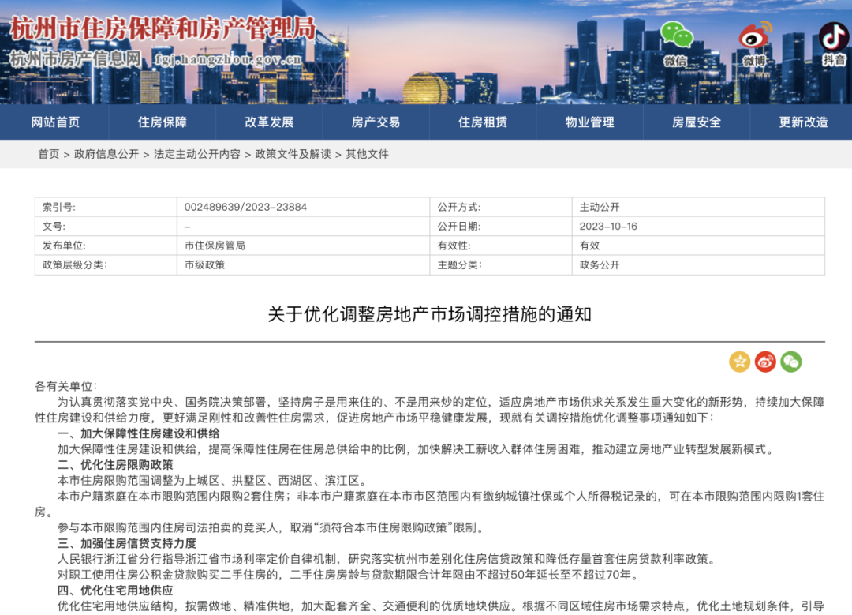The height and width of the screenshot is (615, 852).
Task: Select index number 002489639/2023-23884
Action: pyautogui.click(x=245, y=207)
